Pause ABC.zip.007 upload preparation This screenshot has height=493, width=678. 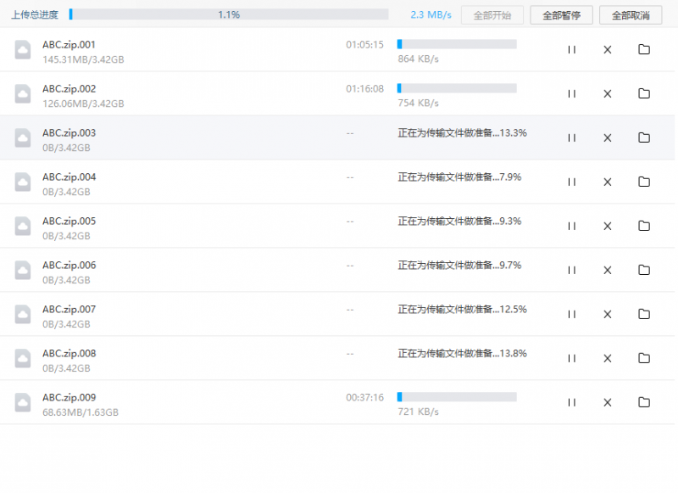click(571, 314)
